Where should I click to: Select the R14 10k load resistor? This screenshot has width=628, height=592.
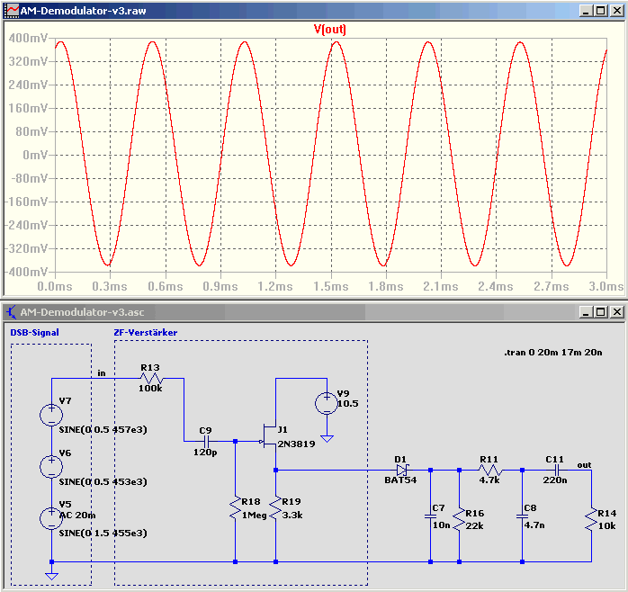coord(591,519)
